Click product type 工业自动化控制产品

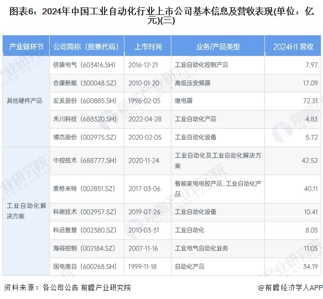click(201, 65)
